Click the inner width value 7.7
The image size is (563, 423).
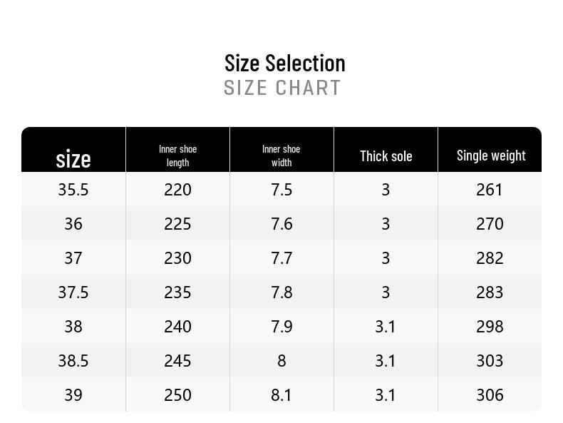click(281, 258)
